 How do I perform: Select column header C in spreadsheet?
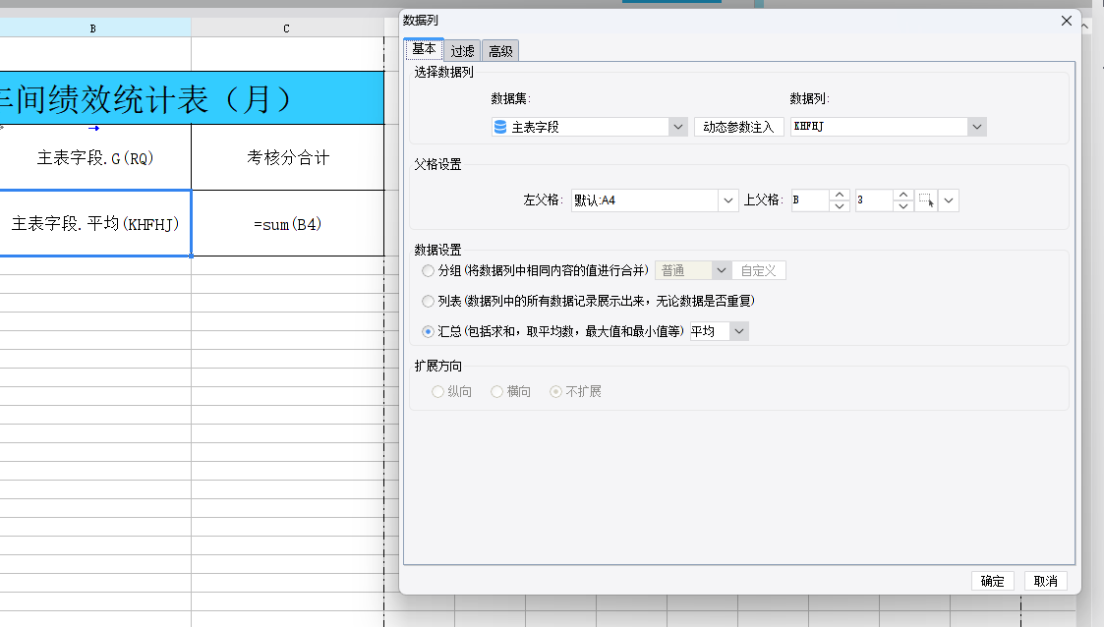(286, 28)
